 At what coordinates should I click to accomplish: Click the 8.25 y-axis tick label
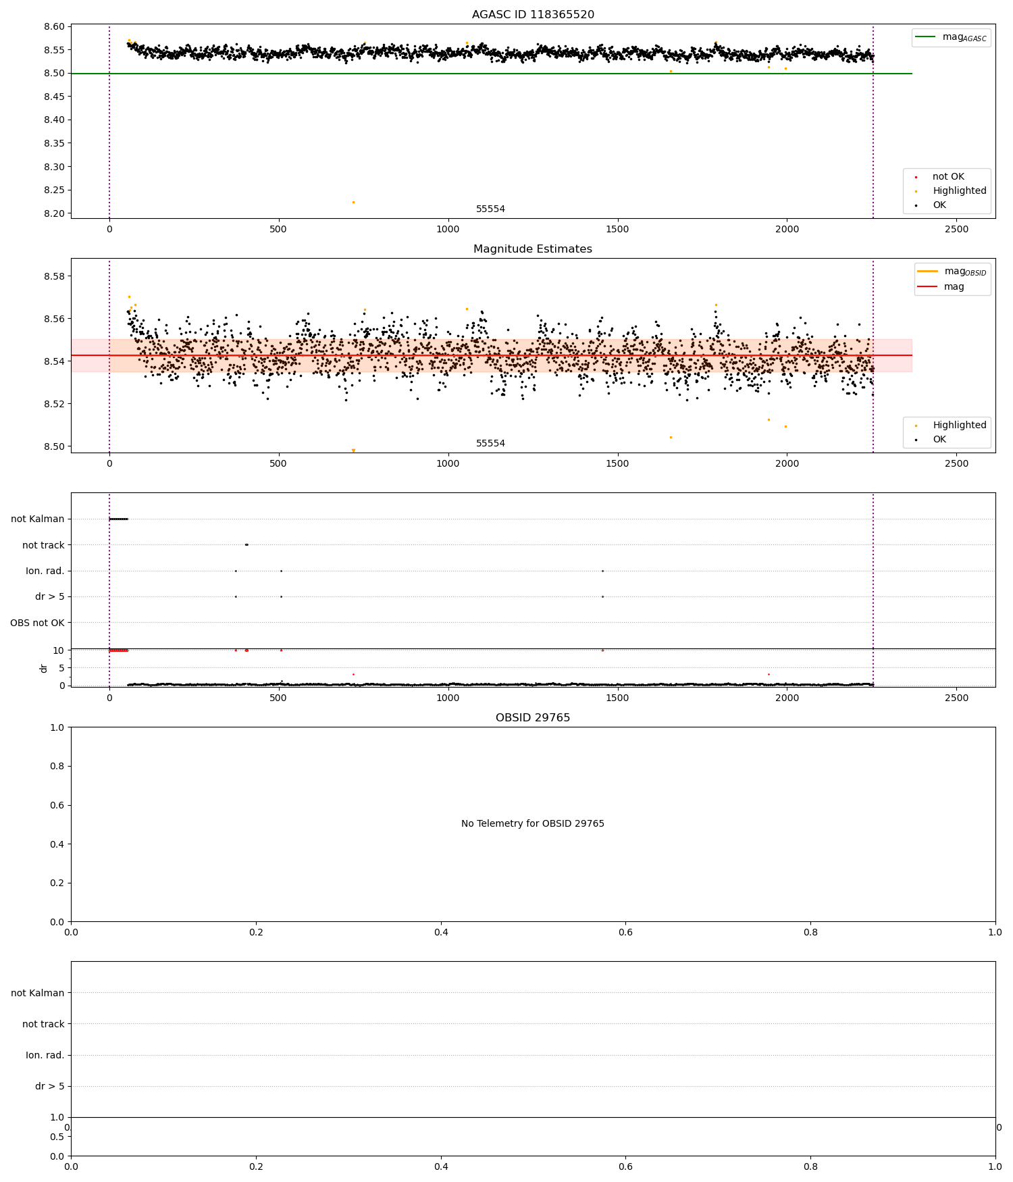pyautogui.click(x=55, y=190)
